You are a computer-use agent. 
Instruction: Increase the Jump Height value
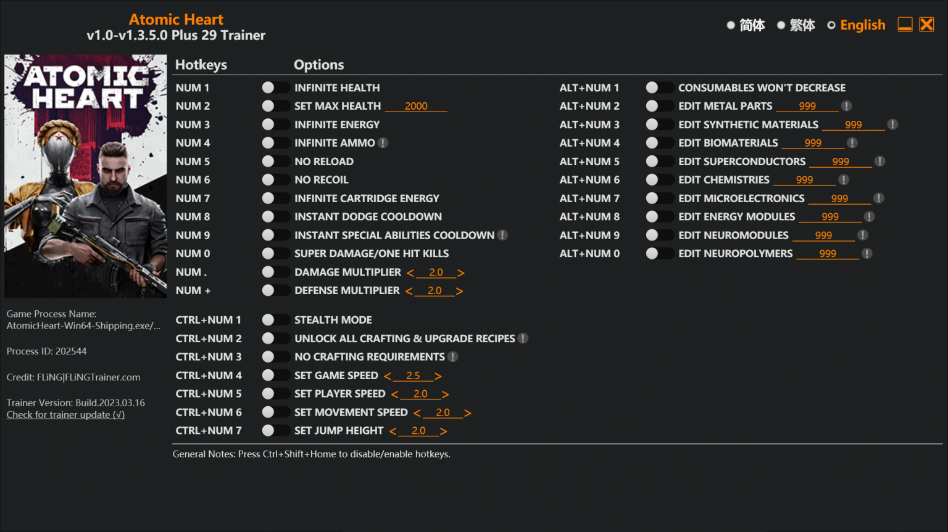click(443, 431)
